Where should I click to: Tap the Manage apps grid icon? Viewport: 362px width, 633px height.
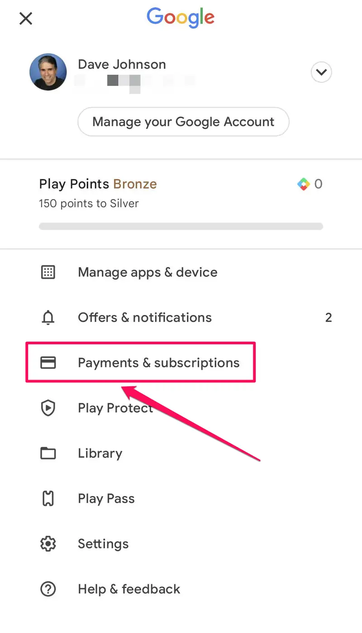point(48,272)
